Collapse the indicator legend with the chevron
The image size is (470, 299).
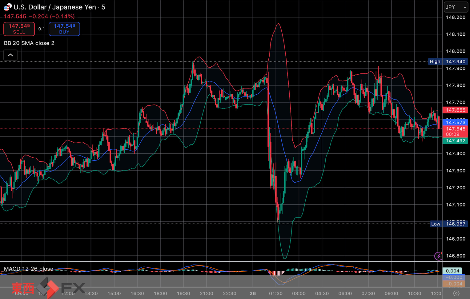point(10,55)
